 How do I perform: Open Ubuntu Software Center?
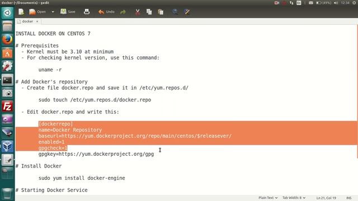(x=7, y=53)
